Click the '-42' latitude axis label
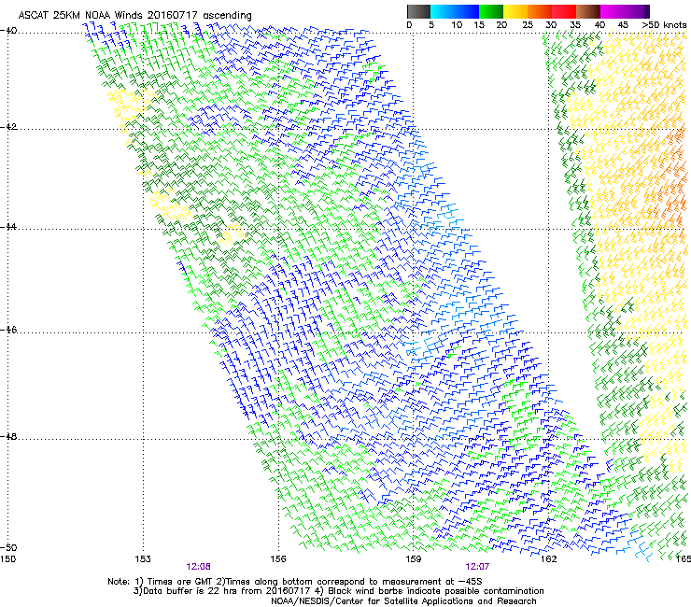691x607 pixels. 8,127
